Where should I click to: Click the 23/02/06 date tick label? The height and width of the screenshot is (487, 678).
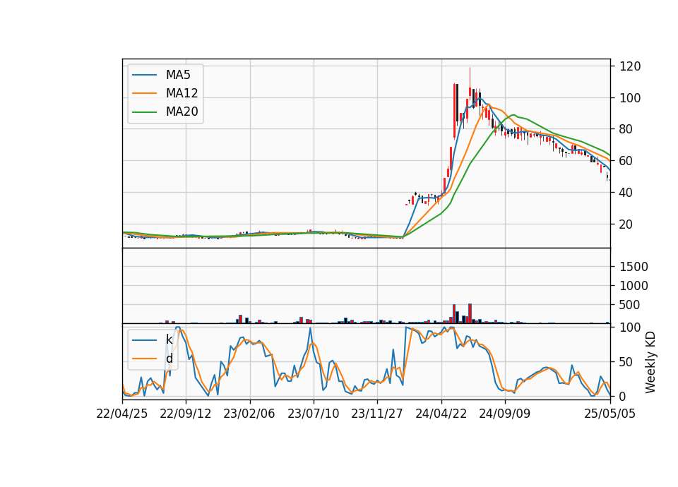click(249, 414)
